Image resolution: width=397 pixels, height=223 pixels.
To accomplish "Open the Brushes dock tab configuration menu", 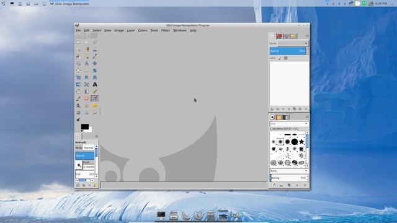I will (307, 117).
